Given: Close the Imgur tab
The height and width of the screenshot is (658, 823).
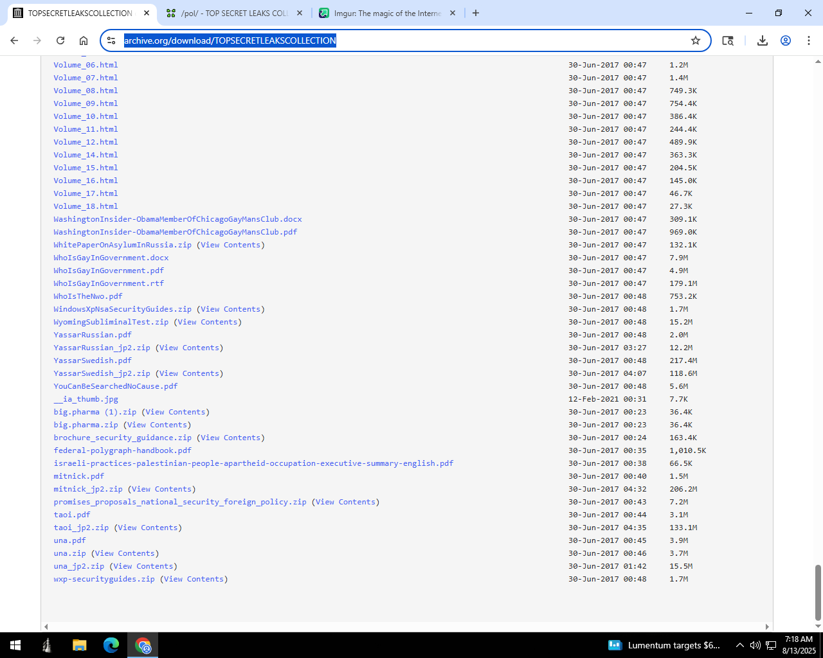Looking at the screenshot, I should coord(453,13).
